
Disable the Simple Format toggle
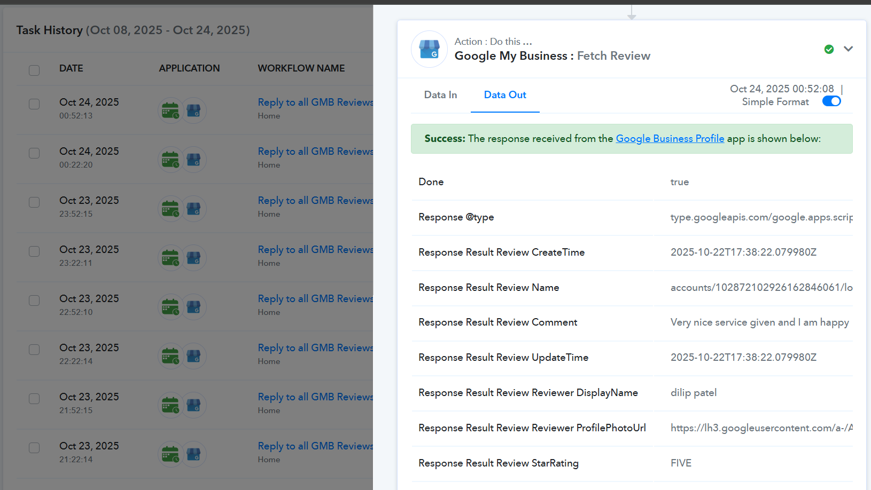point(831,101)
